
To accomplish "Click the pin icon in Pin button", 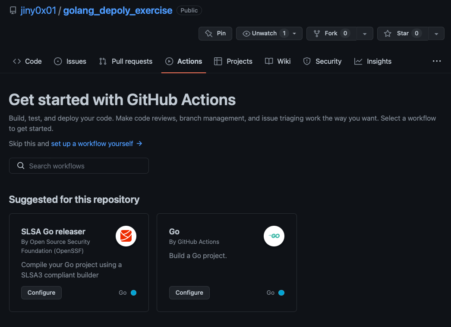I will point(208,34).
